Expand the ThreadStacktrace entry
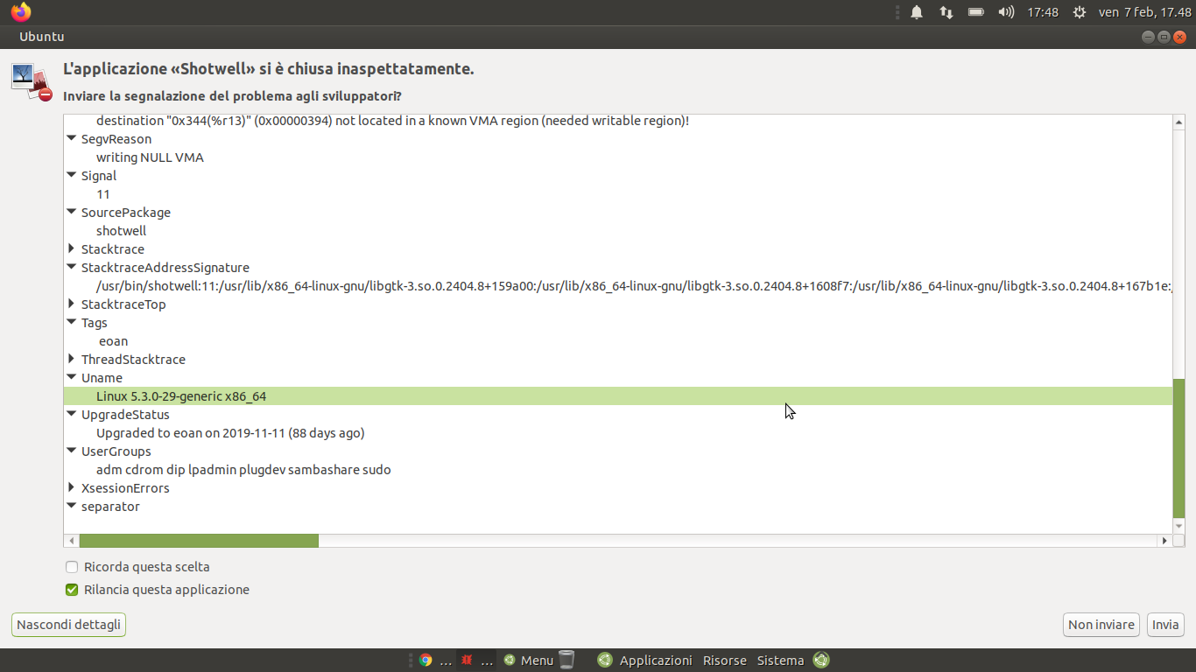The width and height of the screenshot is (1196, 672). click(x=72, y=360)
